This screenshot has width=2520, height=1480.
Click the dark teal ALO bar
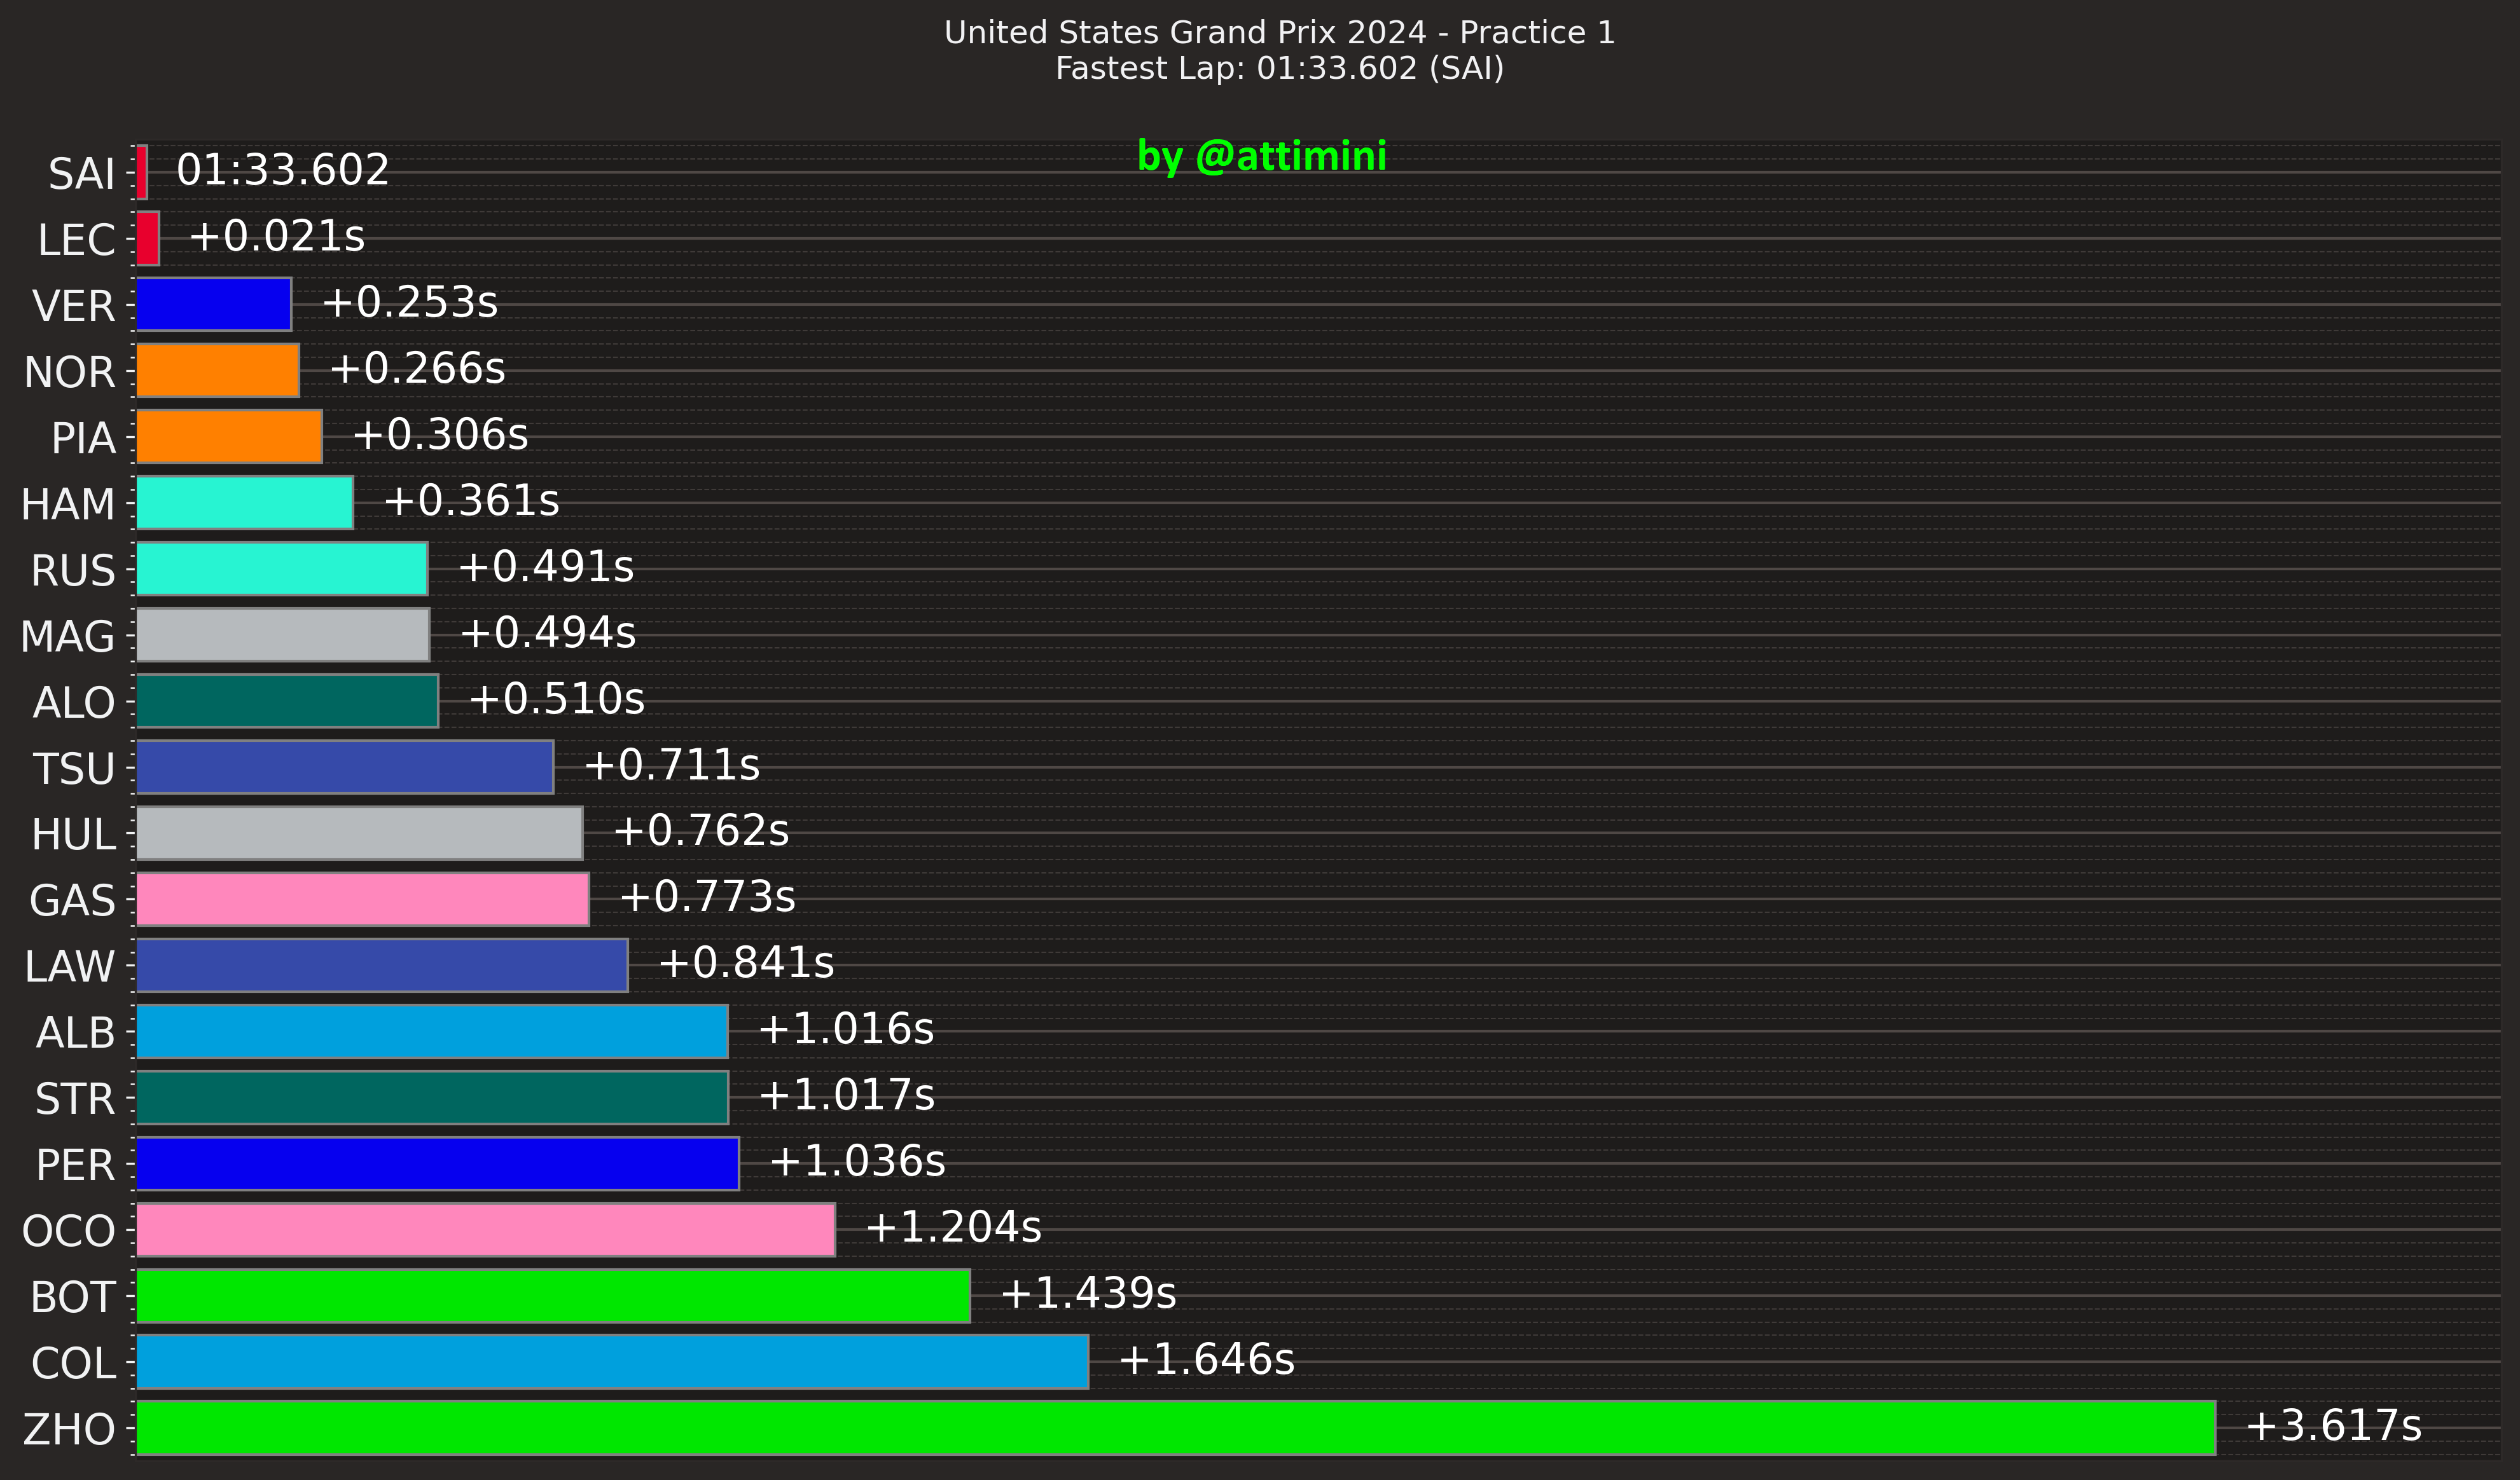click(x=286, y=701)
